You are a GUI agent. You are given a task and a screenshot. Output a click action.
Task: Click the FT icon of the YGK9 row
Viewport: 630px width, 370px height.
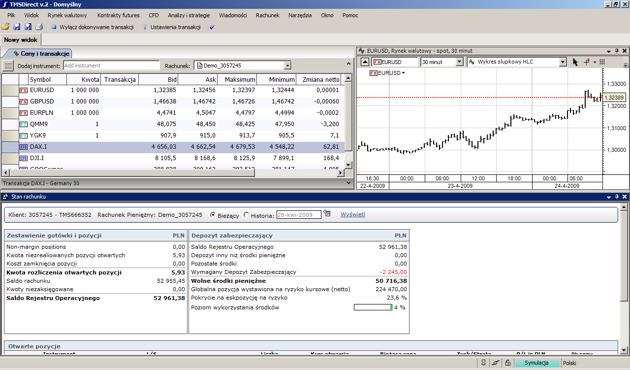click(x=24, y=135)
